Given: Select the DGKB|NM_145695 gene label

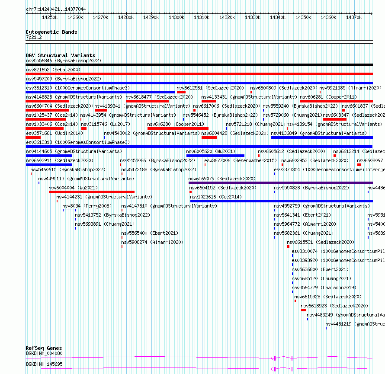Looking at the screenshot, I should tap(44, 364).
